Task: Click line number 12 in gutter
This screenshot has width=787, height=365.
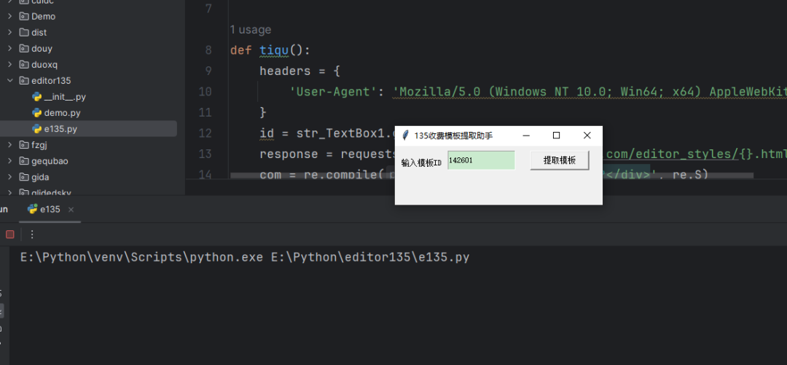Action: (205, 133)
